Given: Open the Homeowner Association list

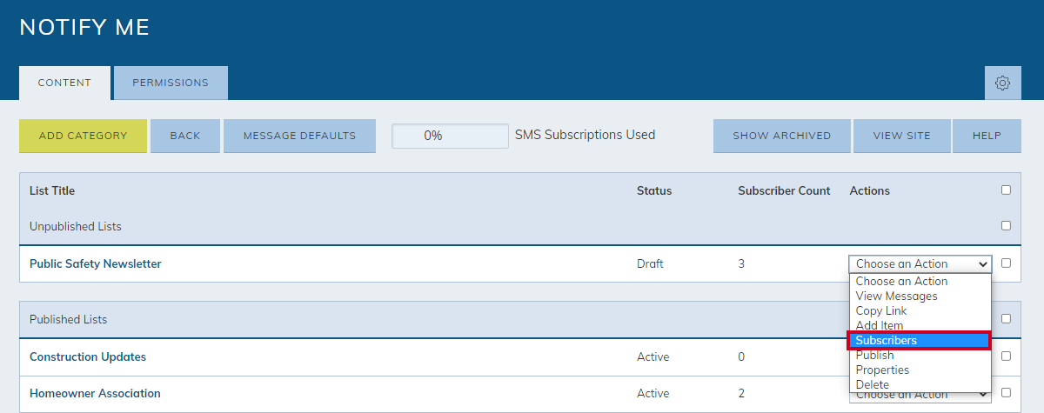Looking at the screenshot, I should (95, 393).
